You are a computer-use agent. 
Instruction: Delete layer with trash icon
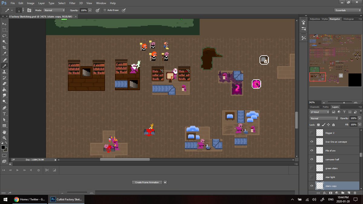pyautogui.click(x=355, y=193)
